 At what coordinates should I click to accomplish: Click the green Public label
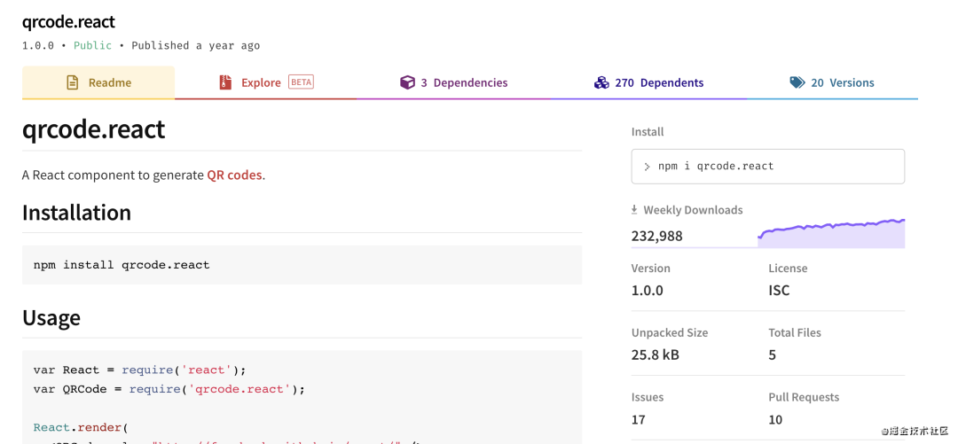[92, 45]
